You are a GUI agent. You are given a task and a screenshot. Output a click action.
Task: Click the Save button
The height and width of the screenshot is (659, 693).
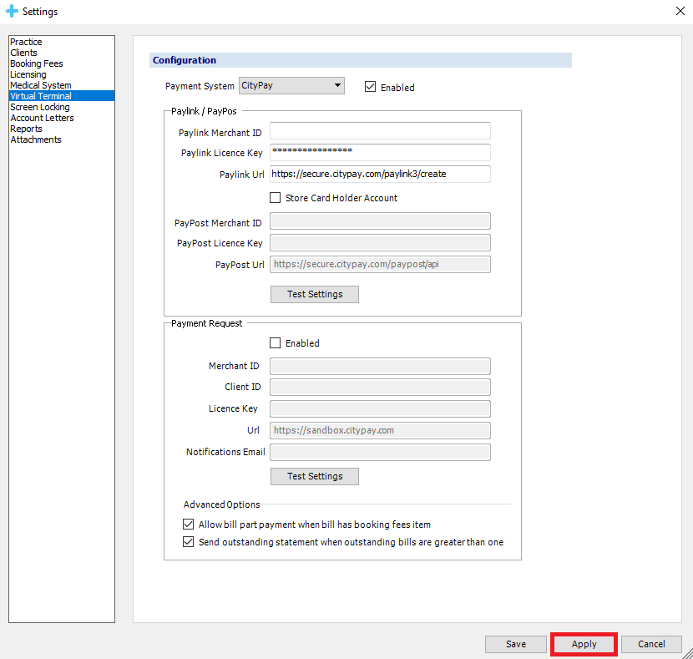[x=515, y=644]
